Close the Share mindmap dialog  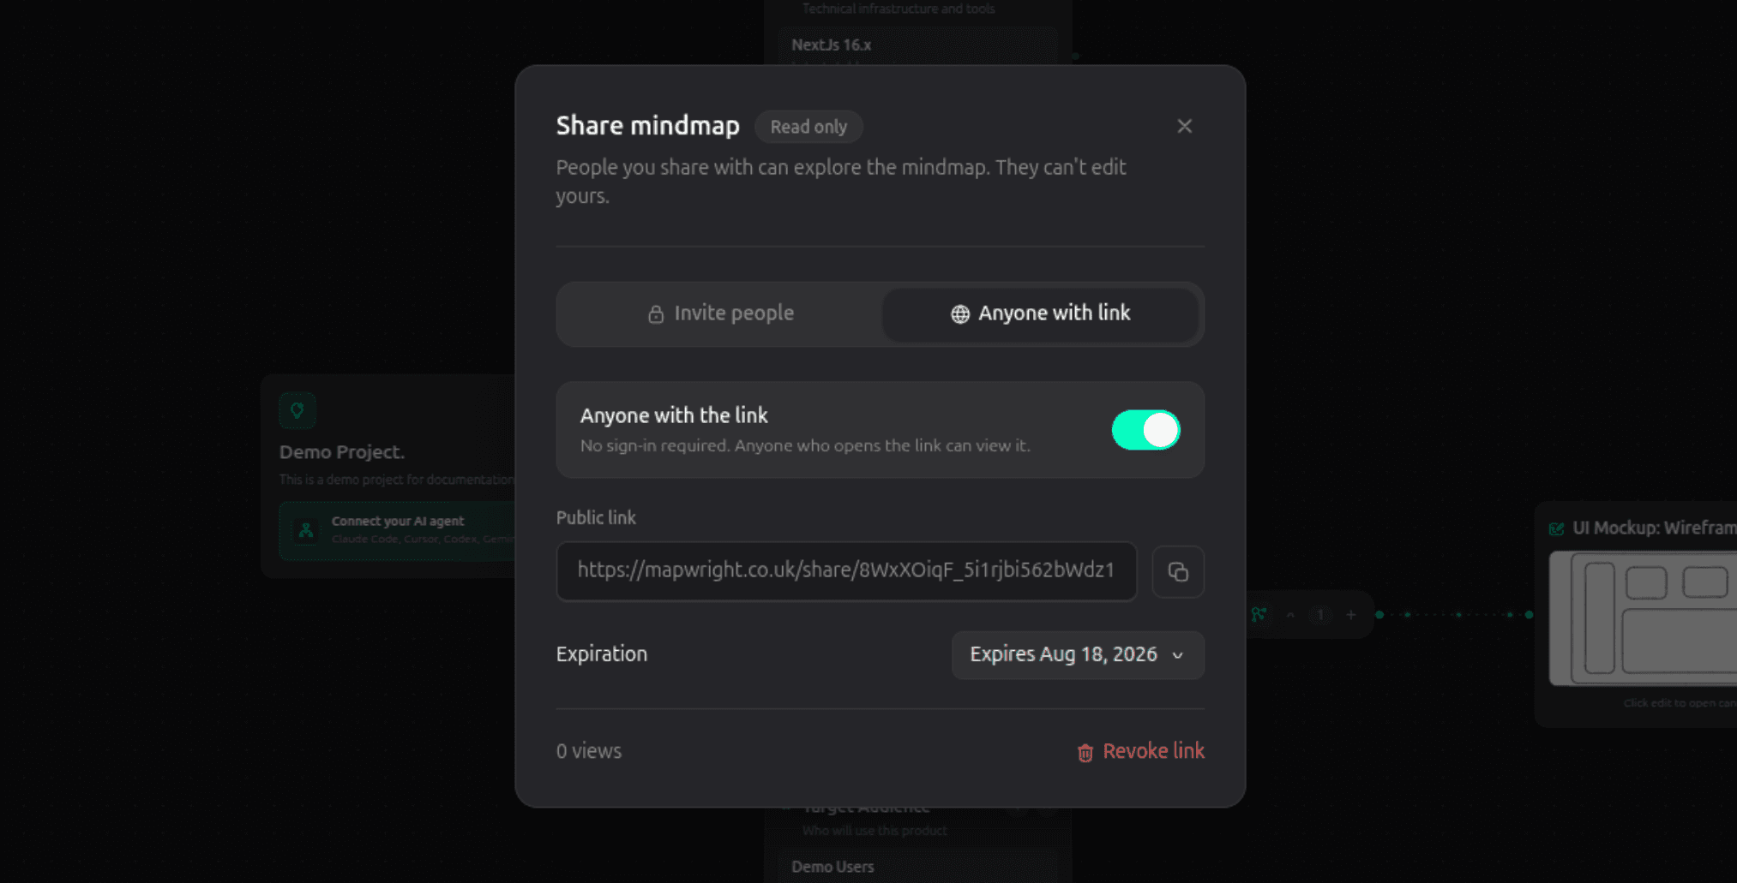tap(1185, 126)
